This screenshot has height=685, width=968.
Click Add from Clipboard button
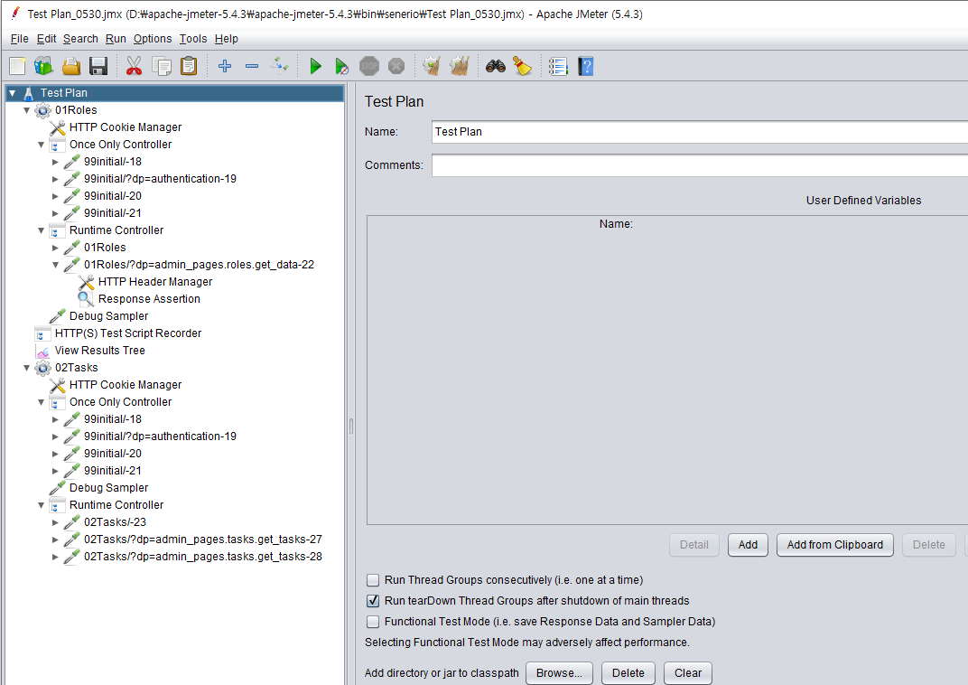(x=834, y=545)
